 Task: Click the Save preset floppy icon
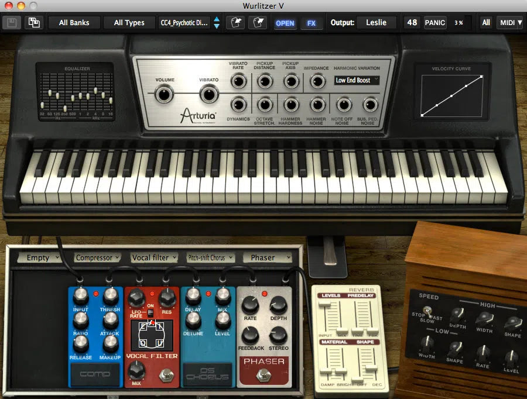click(11, 23)
